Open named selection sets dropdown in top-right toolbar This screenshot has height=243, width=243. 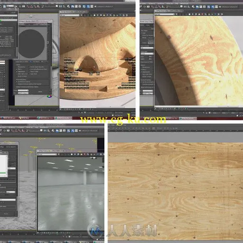coord(176,6)
